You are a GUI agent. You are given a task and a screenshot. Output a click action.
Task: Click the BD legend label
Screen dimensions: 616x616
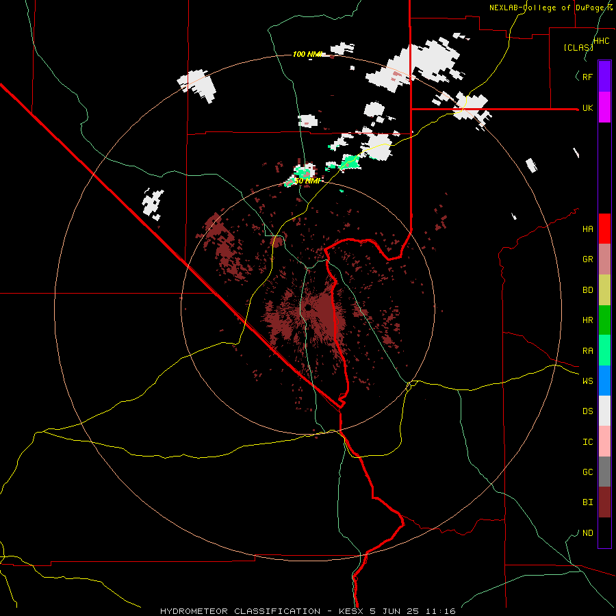587,290
